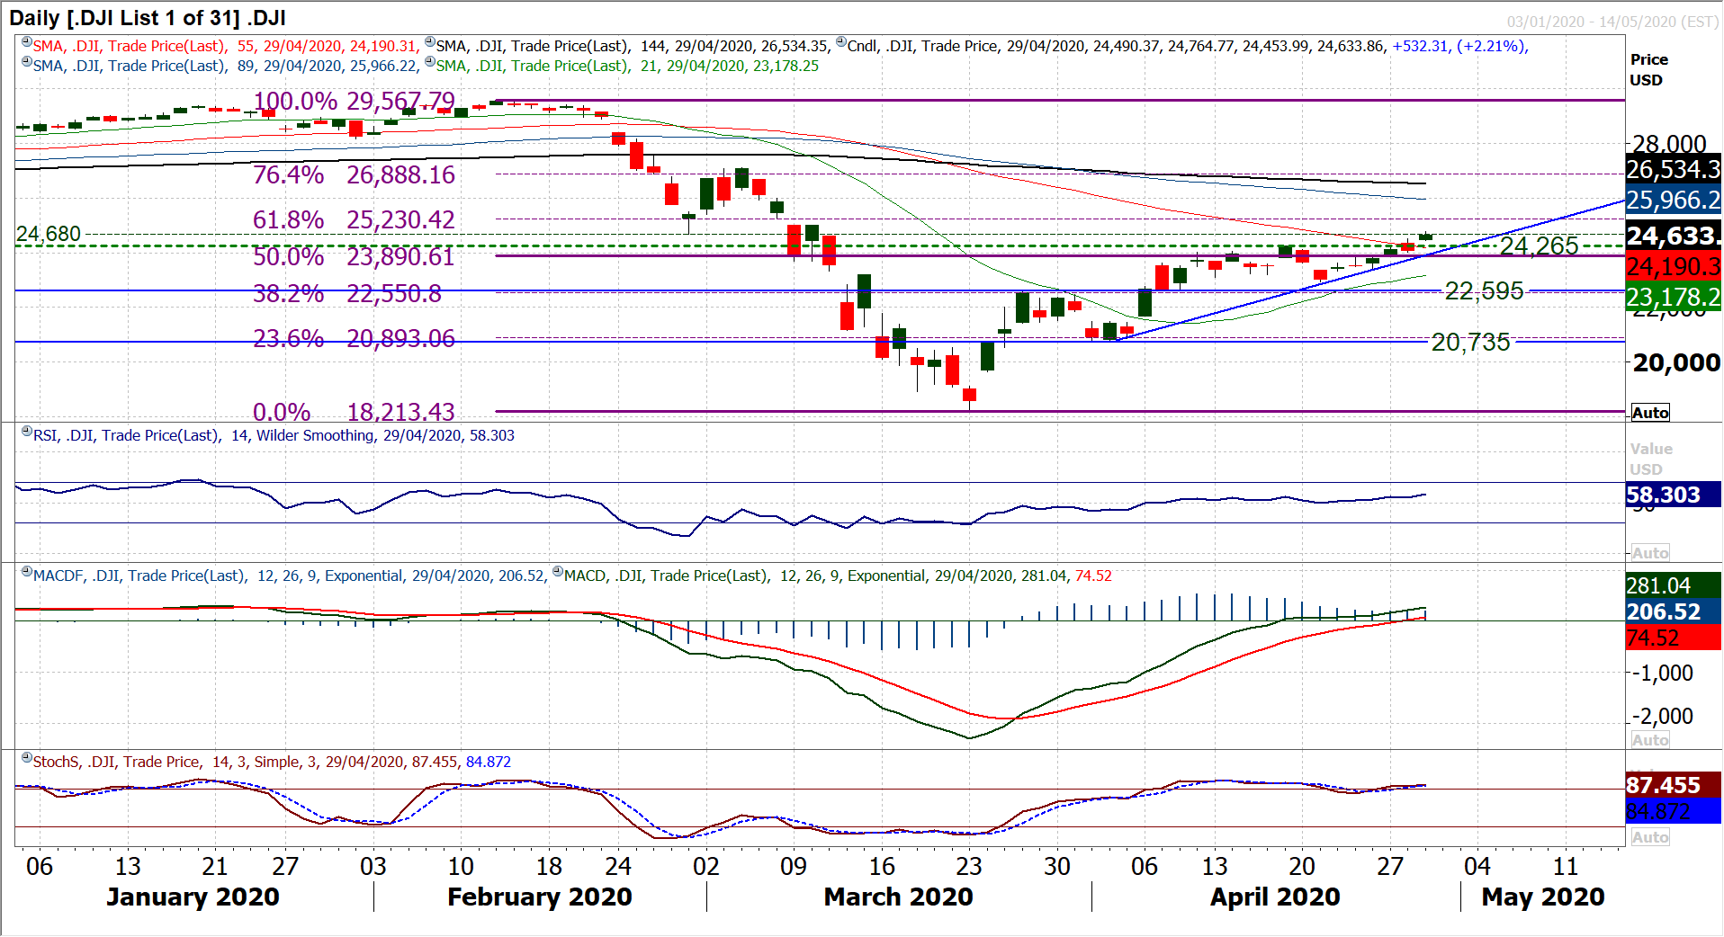This screenshot has height=937, width=1724.
Task: Click 'February 2020' on the time axis
Action: (x=540, y=897)
